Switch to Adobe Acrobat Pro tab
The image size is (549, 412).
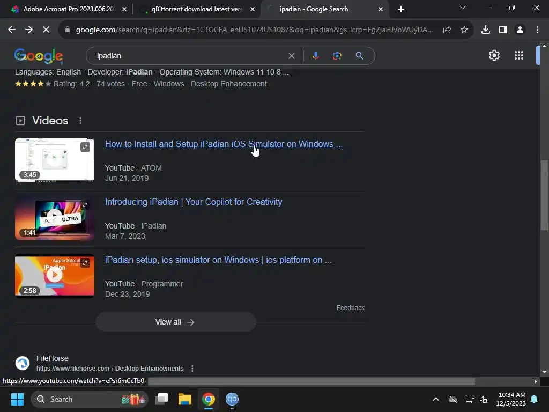pyautogui.click(x=68, y=9)
